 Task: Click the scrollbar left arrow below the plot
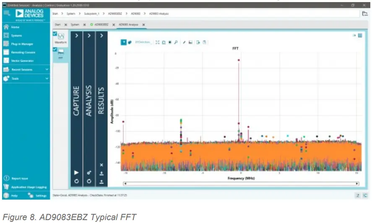[x=125, y=184]
